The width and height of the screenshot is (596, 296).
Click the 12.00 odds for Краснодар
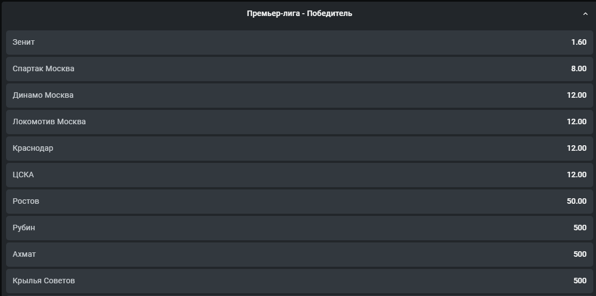576,148
